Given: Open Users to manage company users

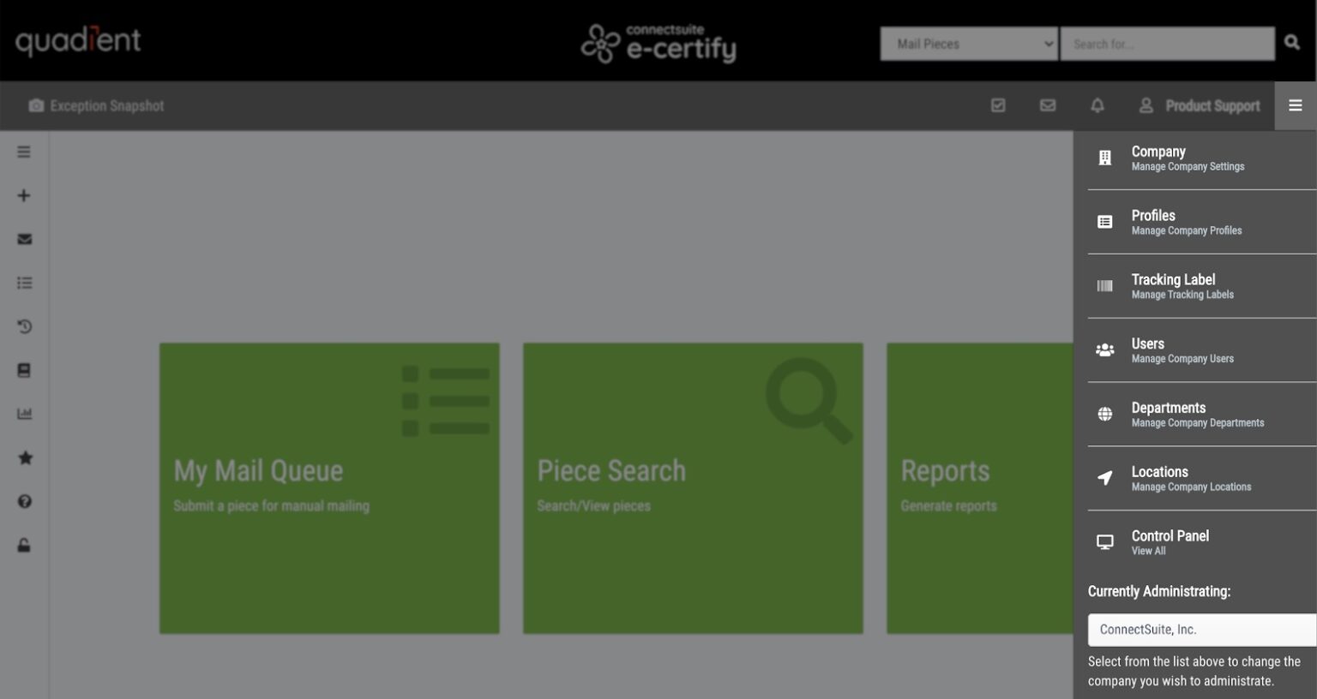Looking at the screenshot, I should tap(1182, 349).
